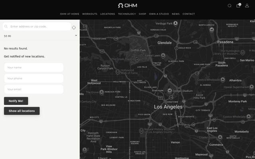Open WORKOUTS menu item
Viewport: 255px width, 159px height.
pos(90,14)
